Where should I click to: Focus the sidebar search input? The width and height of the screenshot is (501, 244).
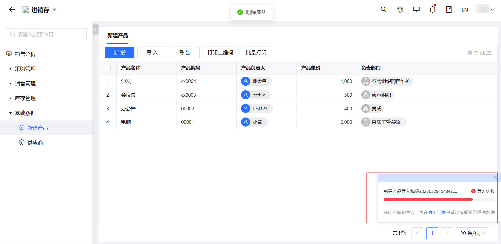[46, 34]
